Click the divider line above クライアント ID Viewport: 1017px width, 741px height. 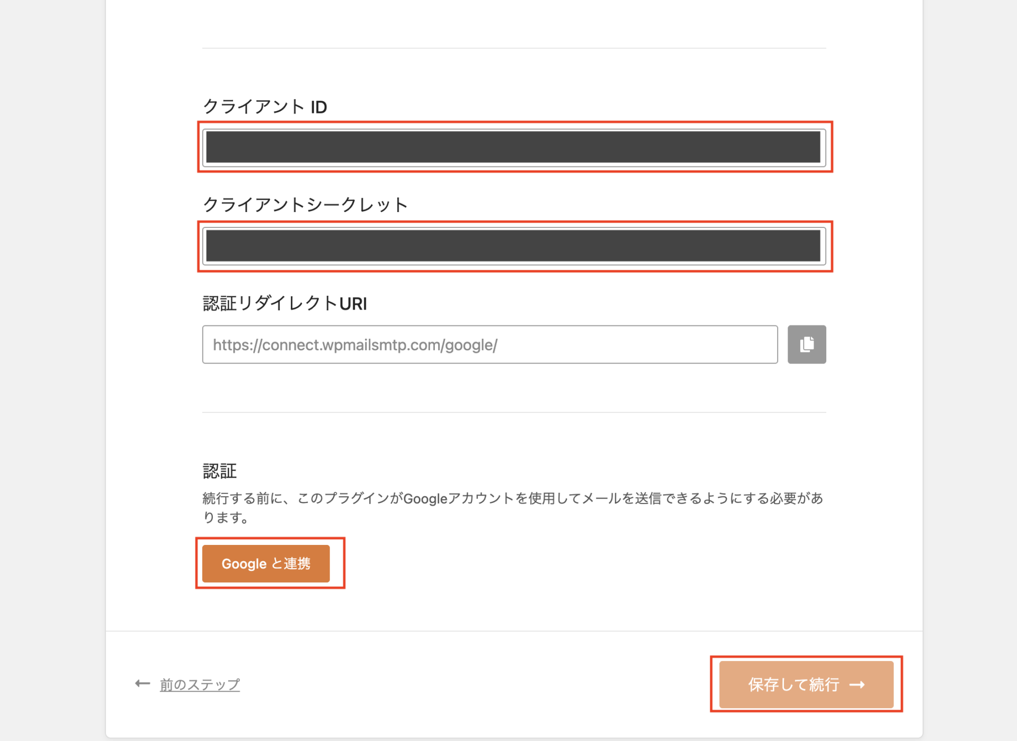tap(514, 48)
